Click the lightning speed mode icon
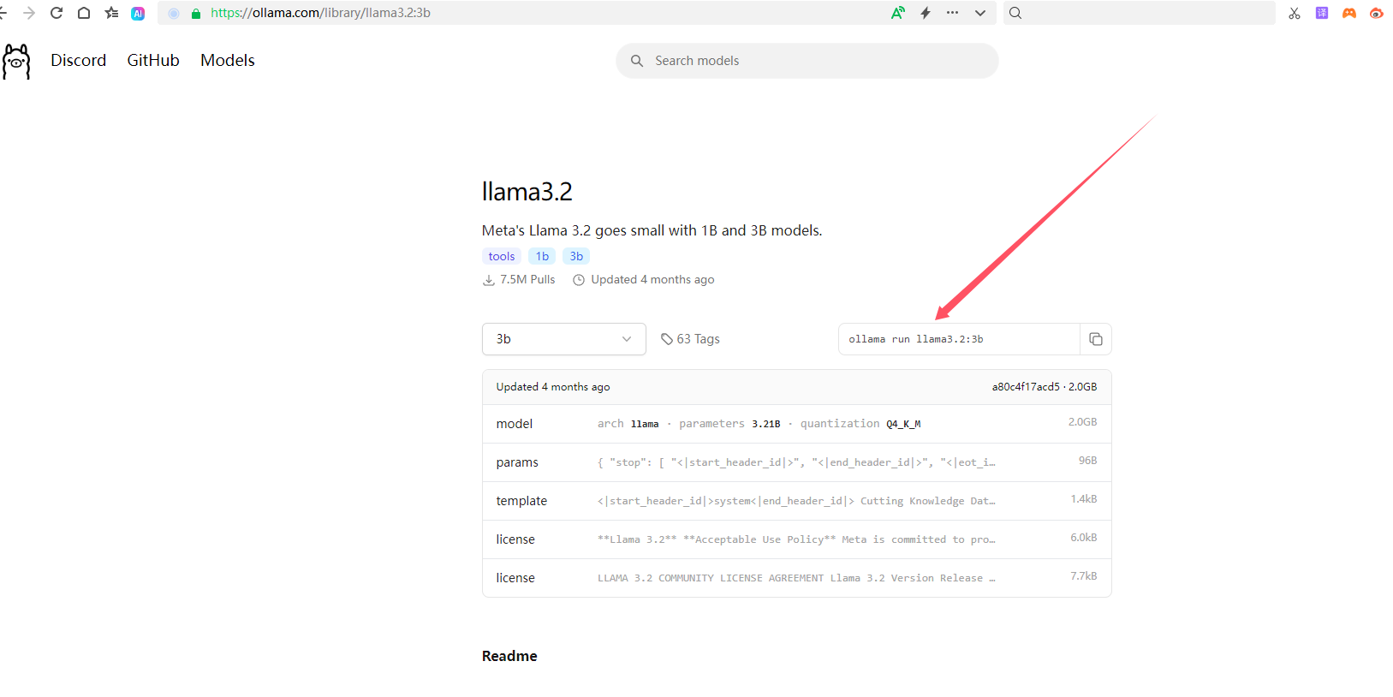 926,13
